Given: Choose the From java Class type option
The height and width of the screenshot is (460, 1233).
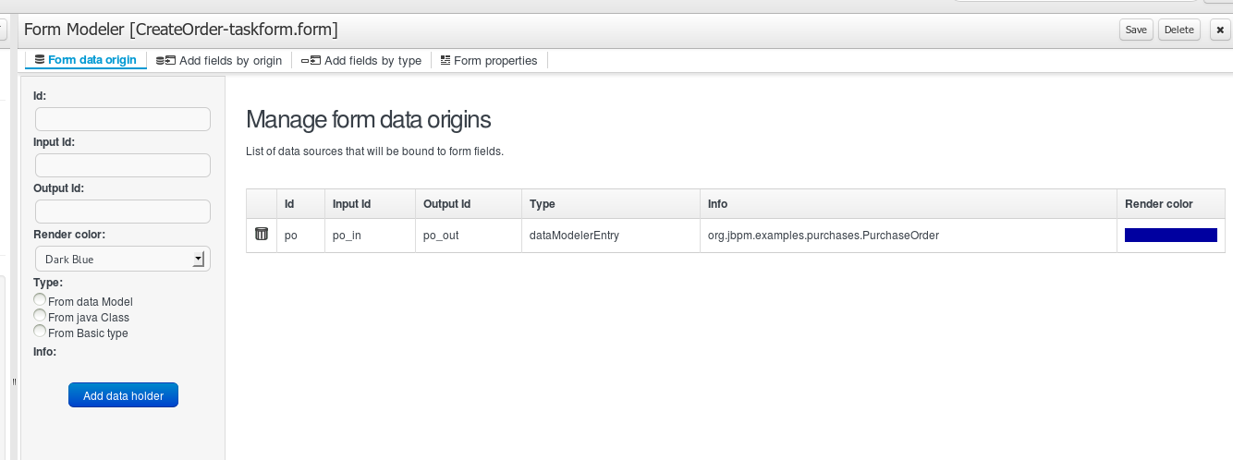Looking at the screenshot, I should pyautogui.click(x=40, y=317).
